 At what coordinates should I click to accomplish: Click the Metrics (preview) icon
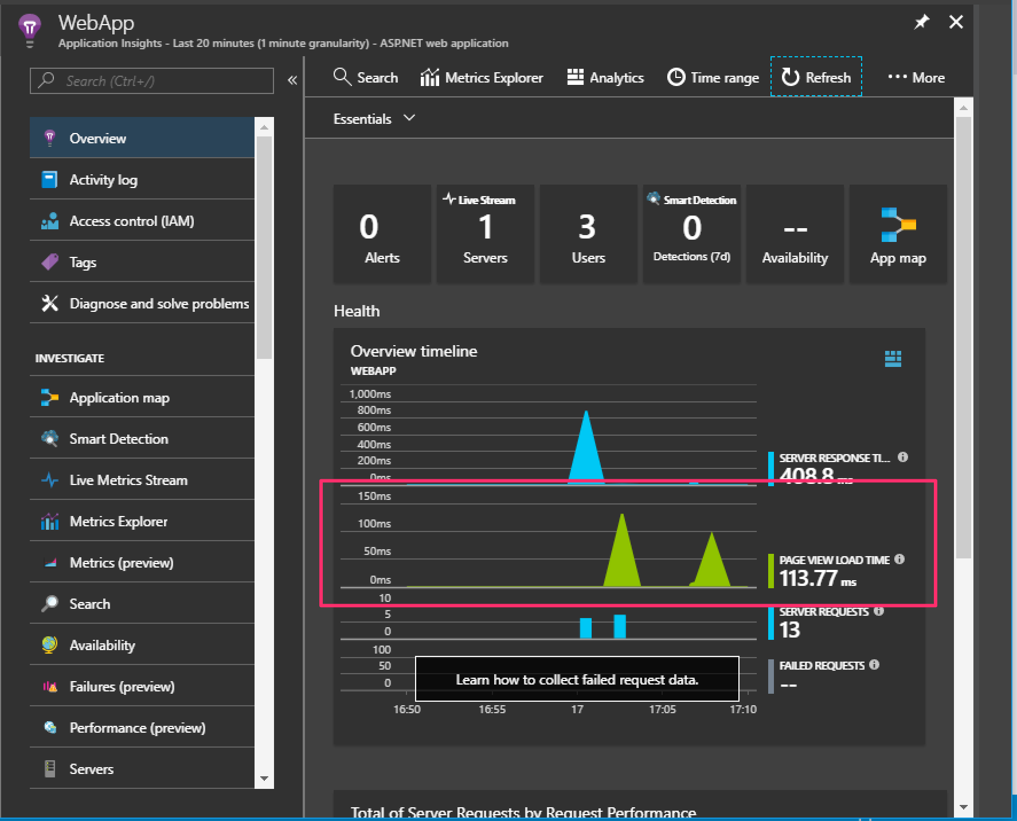pyautogui.click(x=50, y=562)
